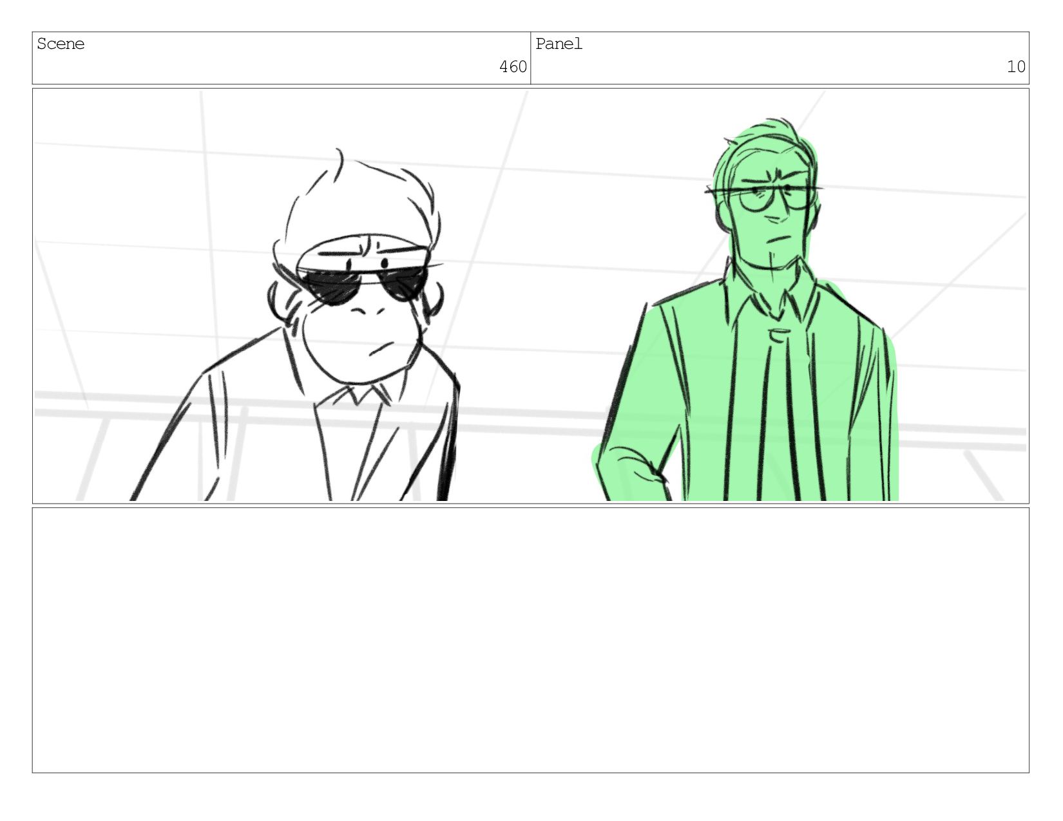Click the Scene label text
The image size is (1063, 821).
point(61,44)
